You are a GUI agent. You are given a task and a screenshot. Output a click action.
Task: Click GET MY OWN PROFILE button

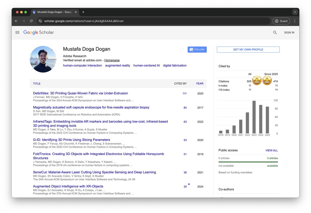coord(248,49)
